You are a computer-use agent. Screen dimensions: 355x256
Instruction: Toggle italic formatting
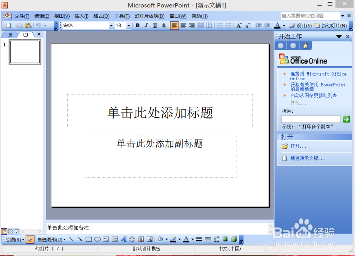point(146,25)
